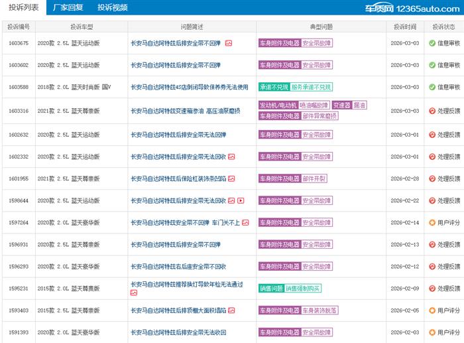Click the video play icon on complaint 1598644
464x343 pixels.
241,200
